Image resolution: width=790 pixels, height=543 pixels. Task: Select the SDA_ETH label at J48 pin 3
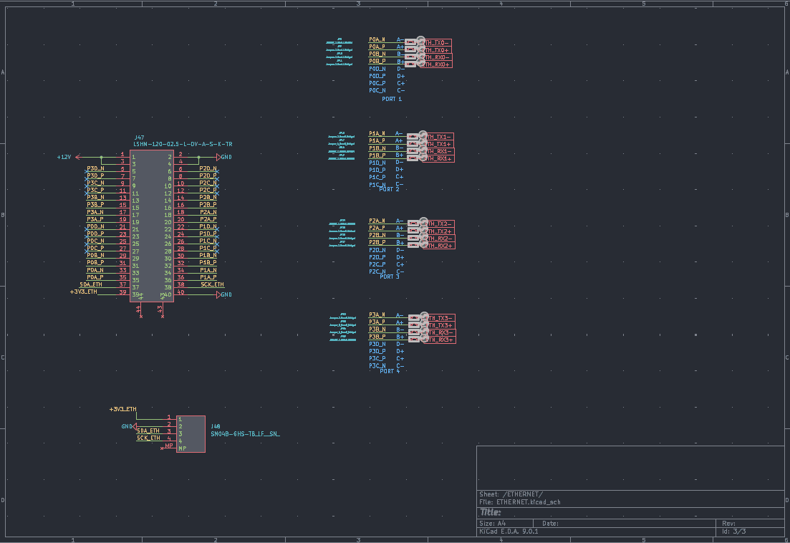[x=148, y=431]
